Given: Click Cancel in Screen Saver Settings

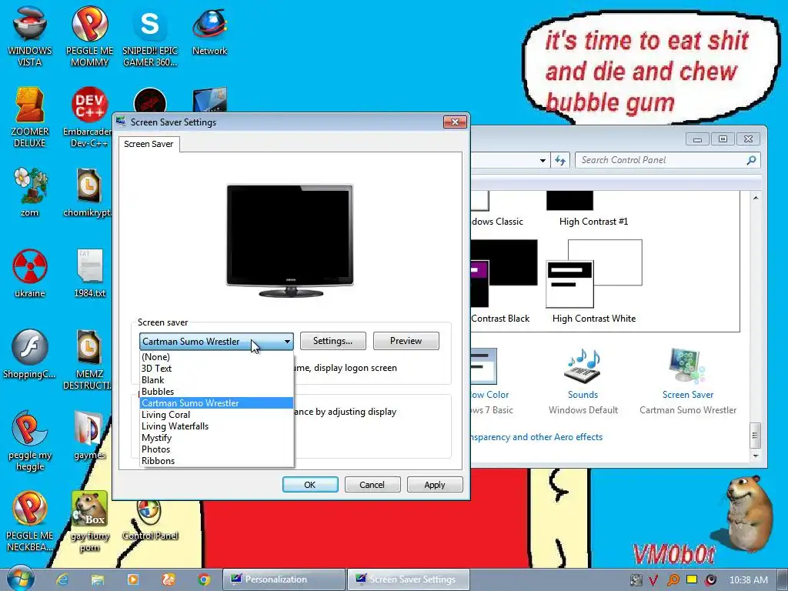Looking at the screenshot, I should 372,485.
